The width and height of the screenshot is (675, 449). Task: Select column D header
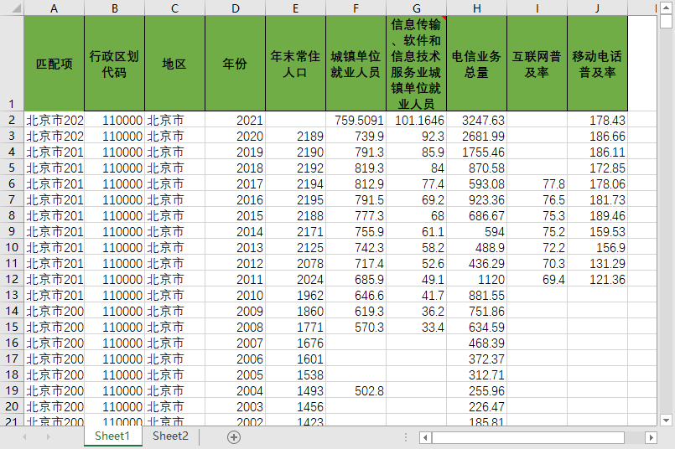click(x=235, y=8)
